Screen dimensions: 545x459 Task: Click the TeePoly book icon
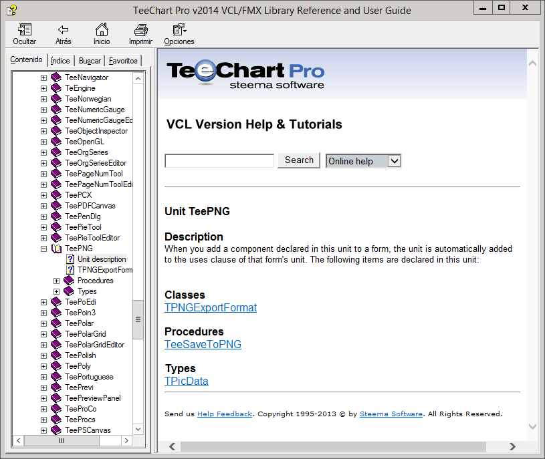click(56, 366)
